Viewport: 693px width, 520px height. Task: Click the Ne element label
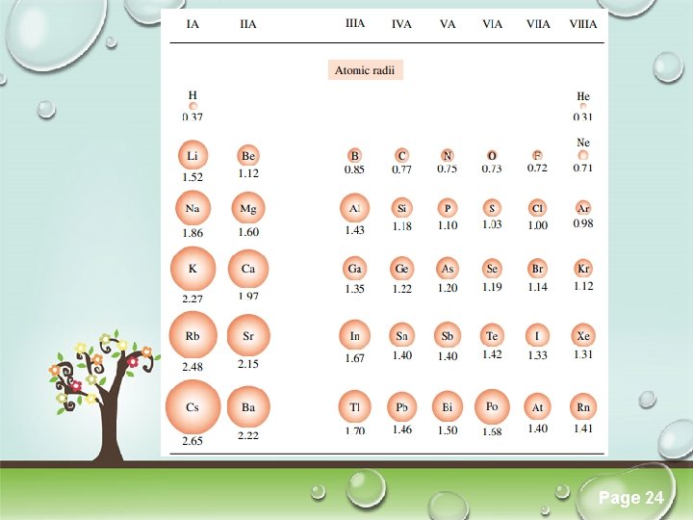pos(583,143)
